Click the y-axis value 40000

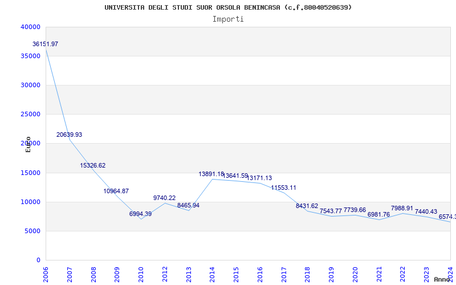pos(31,27)
